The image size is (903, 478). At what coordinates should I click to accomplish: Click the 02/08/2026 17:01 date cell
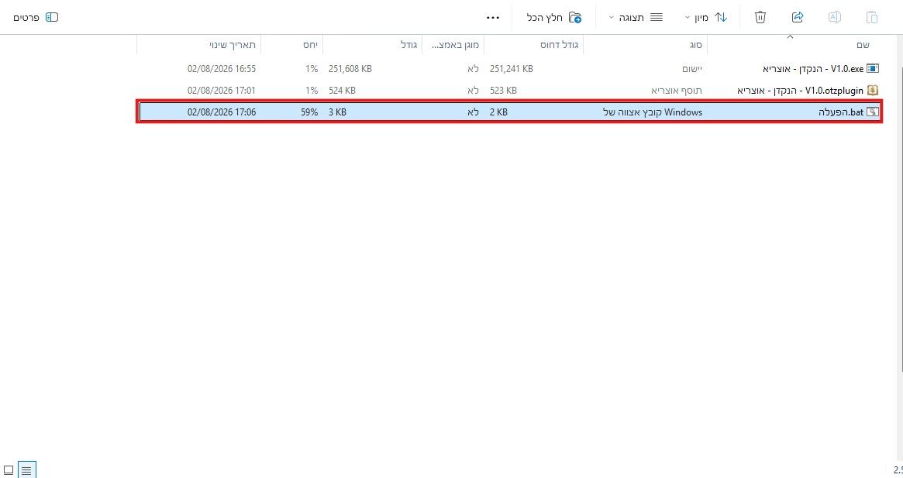(x=222, y=91)
